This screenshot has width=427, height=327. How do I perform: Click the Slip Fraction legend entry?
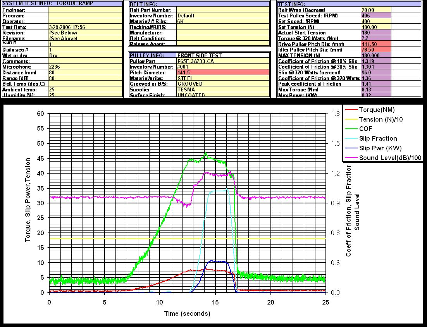tap(378, 138)
